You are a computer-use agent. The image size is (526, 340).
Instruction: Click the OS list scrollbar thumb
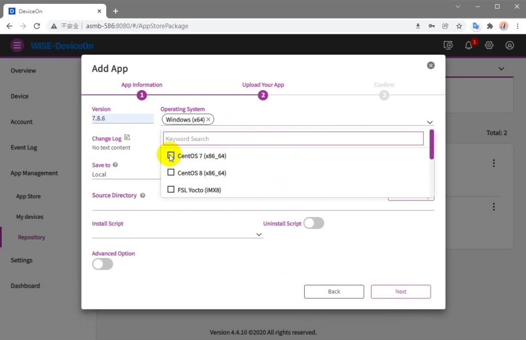pos(431,144)
